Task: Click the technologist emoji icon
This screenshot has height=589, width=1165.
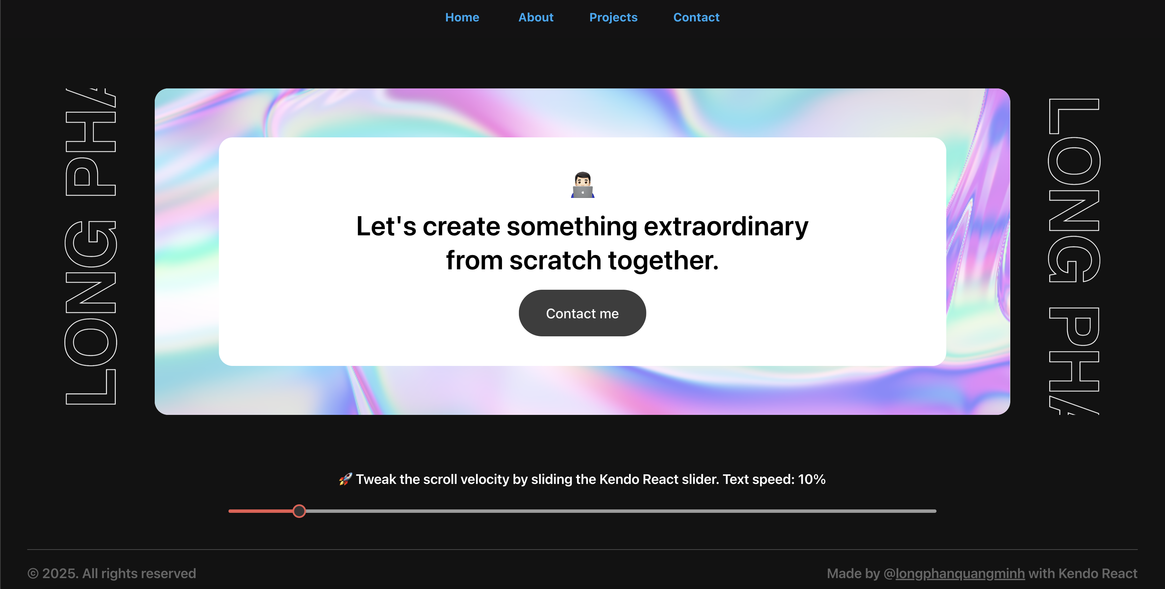Action: (582, 185)
